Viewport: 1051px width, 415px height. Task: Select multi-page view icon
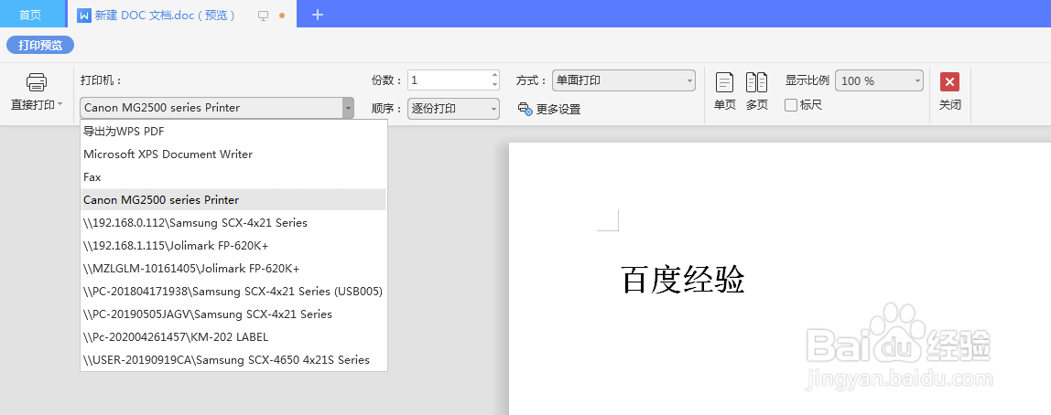(757, 82)
